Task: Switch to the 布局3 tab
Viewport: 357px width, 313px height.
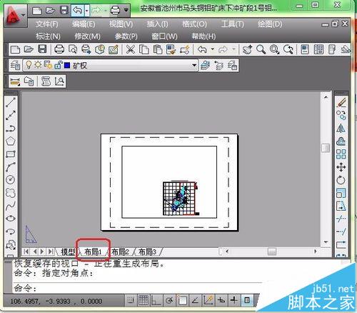Action: click(x=147, y=252)
